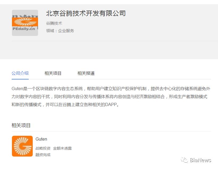Image resolution: width=218 pixels, height=169 pixels.
Task: Switch to the 相关报道 tab
Action: [x=86, y=73]
